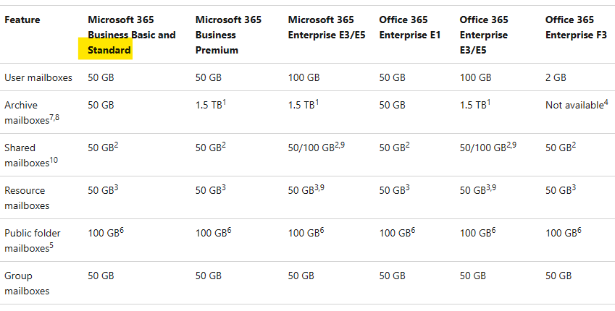Click 2 GB user mailbox cell
The width and height of the screenshot is (615, 311).
[556, 77]
